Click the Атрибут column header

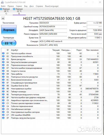pyautogui.click(x=29, y=50)
